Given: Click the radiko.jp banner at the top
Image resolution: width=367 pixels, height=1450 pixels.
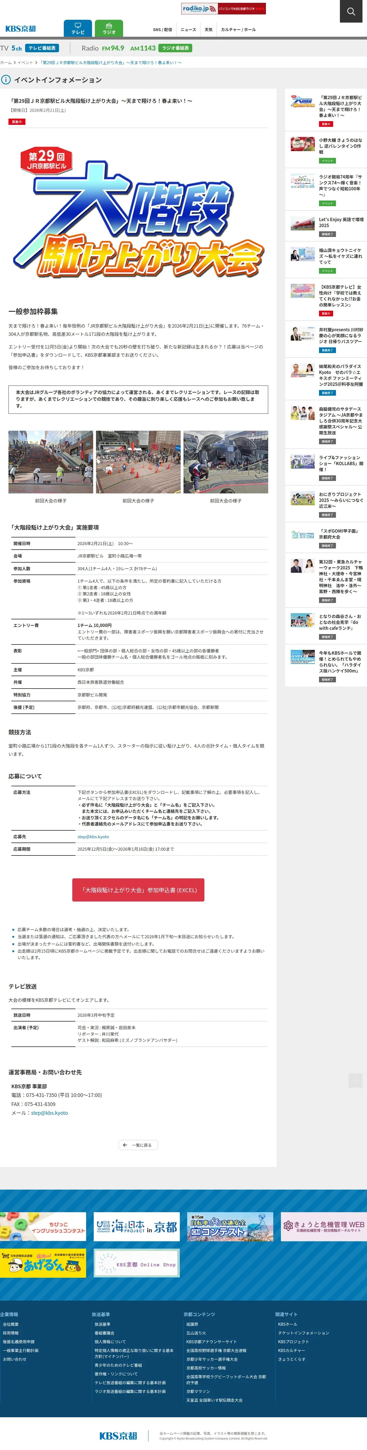Looking at the screenshot, I should 224,8.
